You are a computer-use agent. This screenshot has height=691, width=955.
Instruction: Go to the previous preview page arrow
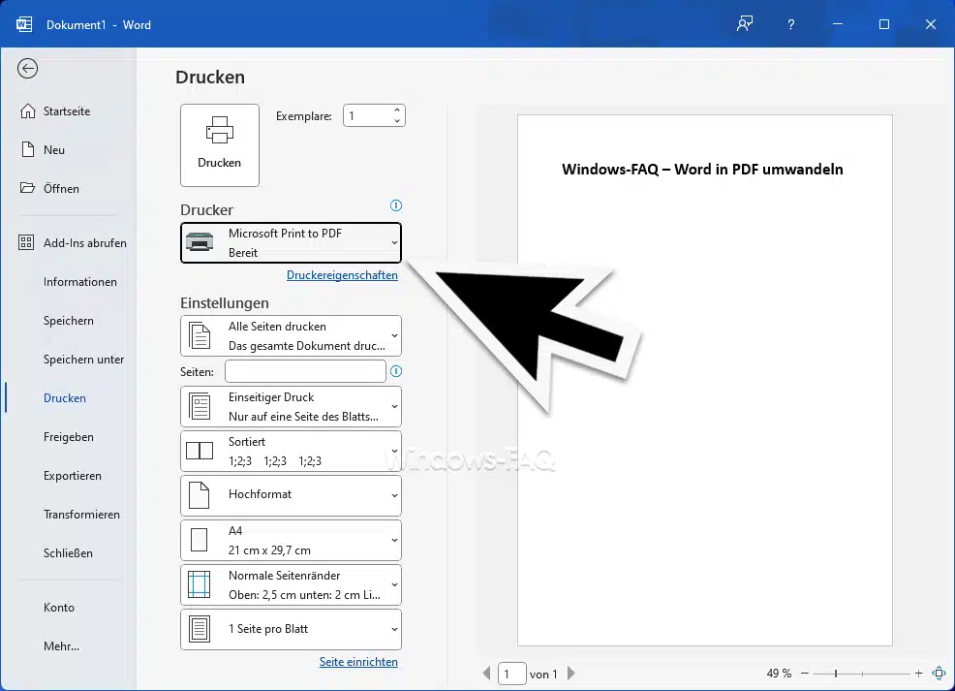(x=486, y=674)
